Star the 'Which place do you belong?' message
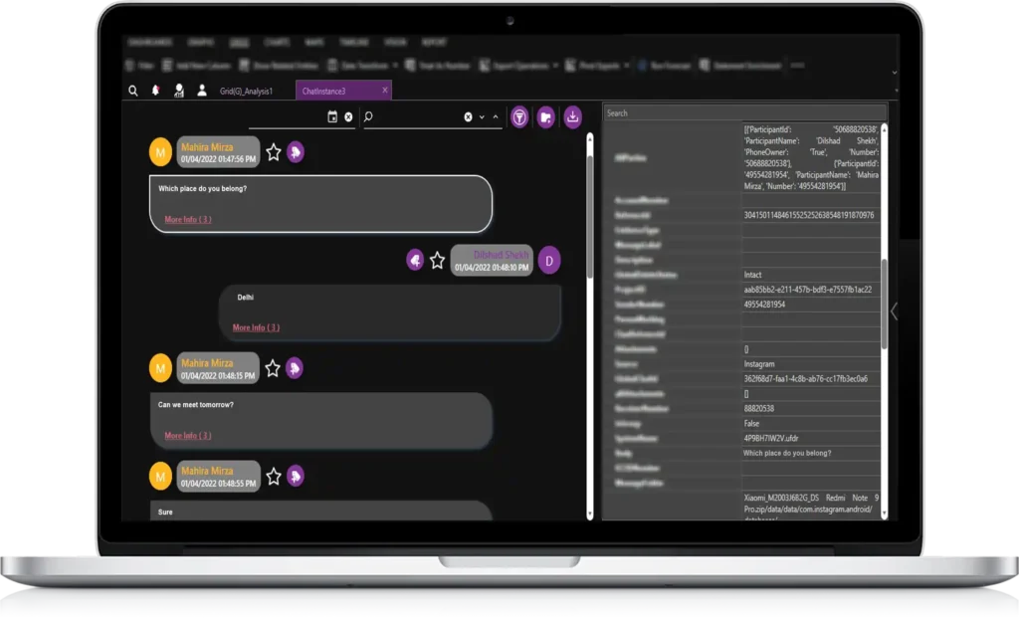Image resolution: width=1019 pixels, height=618 pixels. 274,151
